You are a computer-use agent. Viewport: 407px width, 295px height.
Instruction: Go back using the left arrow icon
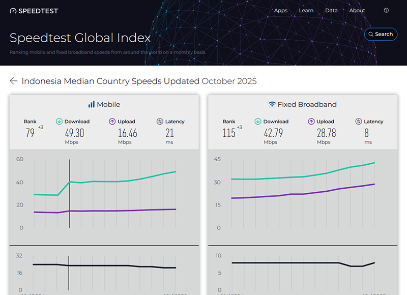(14, 81)
